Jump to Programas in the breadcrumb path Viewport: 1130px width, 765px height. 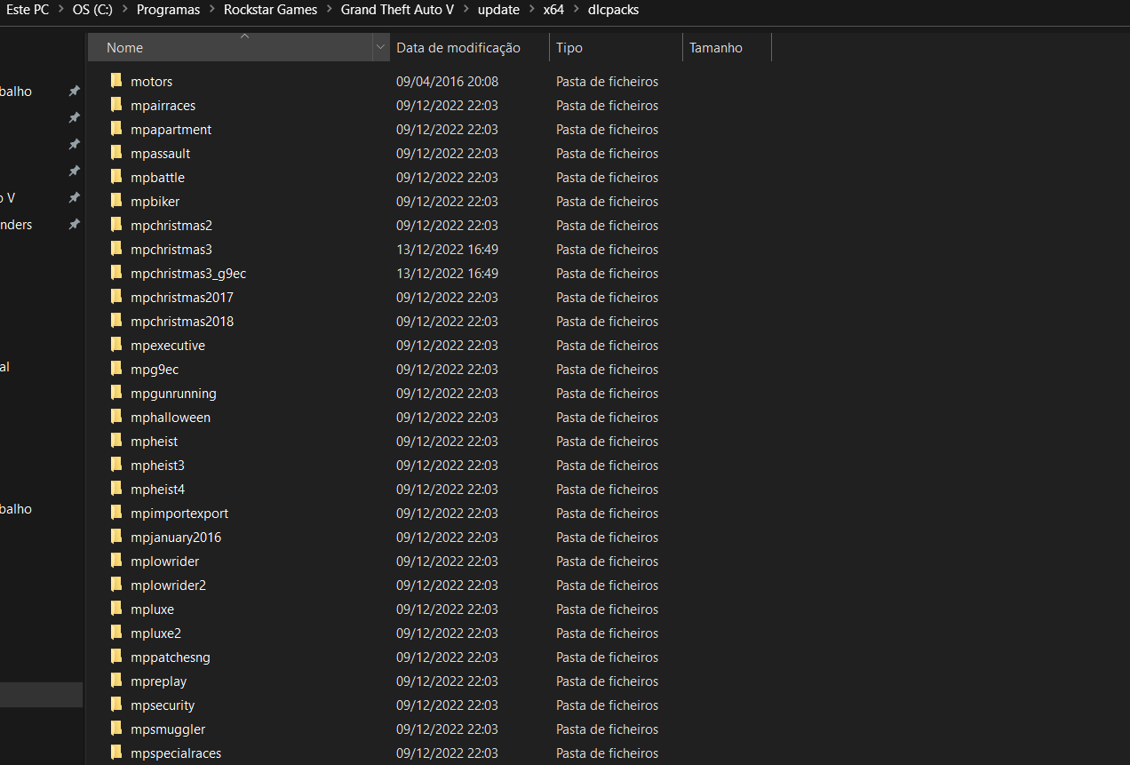[168, 10]
